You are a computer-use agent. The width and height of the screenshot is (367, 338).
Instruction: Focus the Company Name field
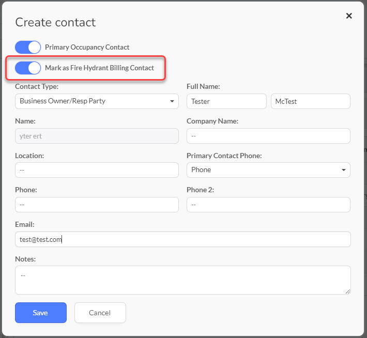tap(268, 136)
